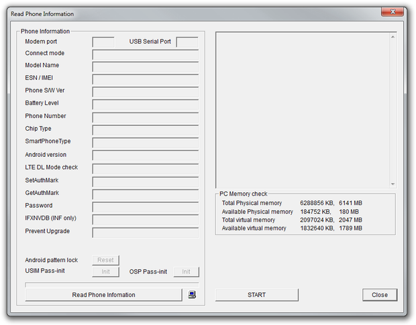Click the Available Physical memory label
The height and width of the screenshot is (325, 416).
coord(258,212)
